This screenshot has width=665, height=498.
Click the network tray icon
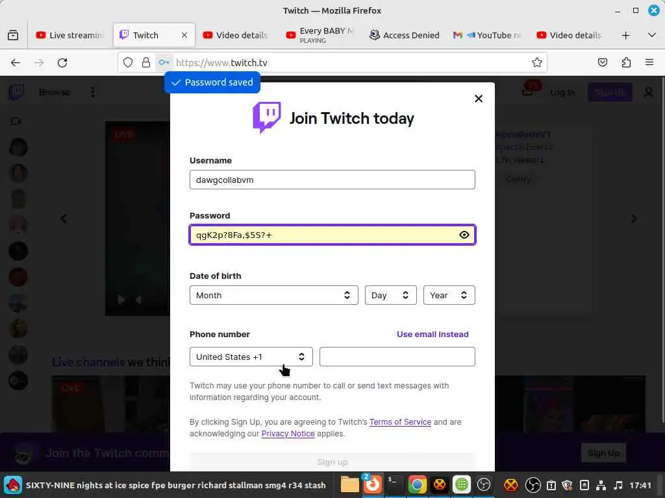(x=601, y=485)
